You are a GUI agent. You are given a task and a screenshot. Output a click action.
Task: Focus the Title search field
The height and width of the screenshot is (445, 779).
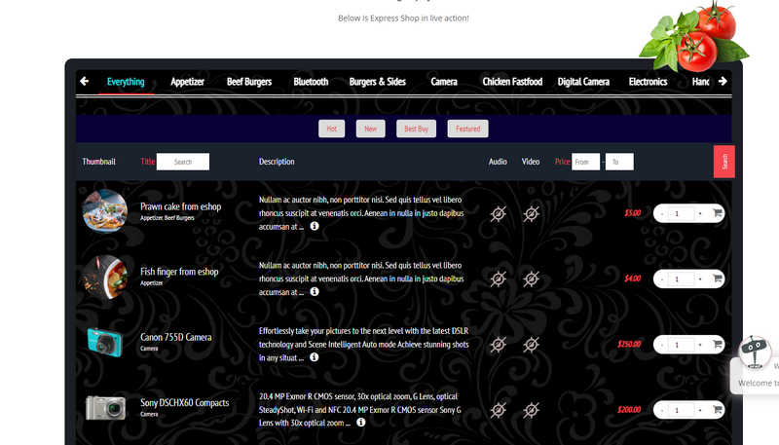(183, 162)
